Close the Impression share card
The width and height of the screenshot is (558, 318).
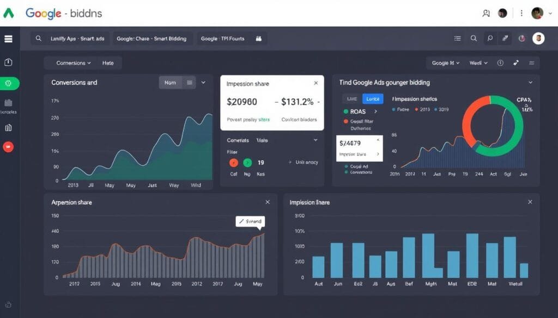coord(316,83)
